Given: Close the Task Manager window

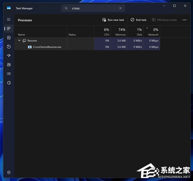Looking at the screenshot, I should coord(185,6).
